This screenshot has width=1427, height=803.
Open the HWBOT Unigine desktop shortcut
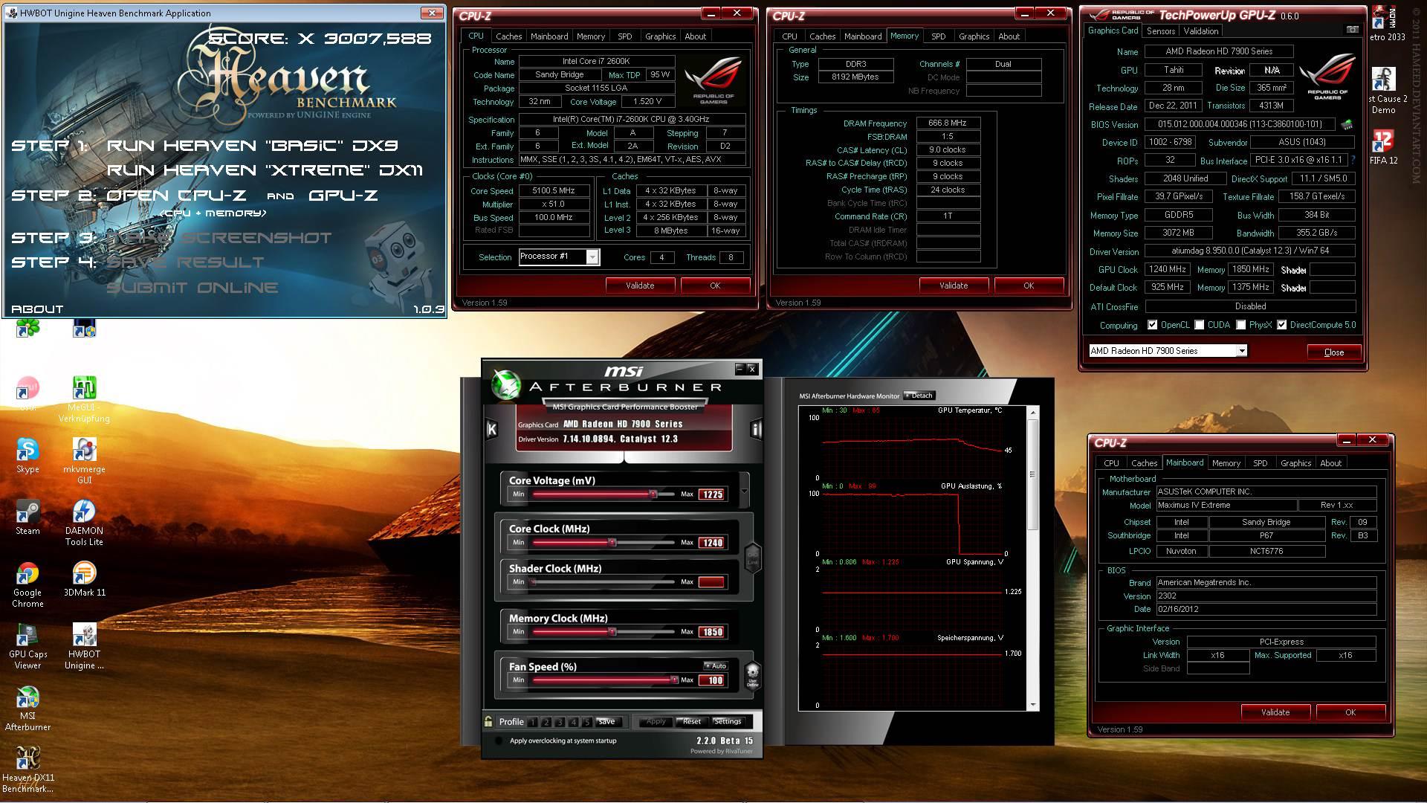pos(84,646)
